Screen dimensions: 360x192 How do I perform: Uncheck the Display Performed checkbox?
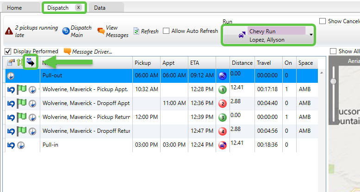[x=8, y=51]
